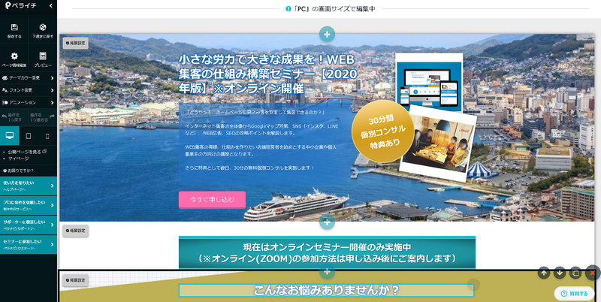Duplicate the selected section
Screen dimensions: 601x302
pyautogui.click(x=575, y=273)
